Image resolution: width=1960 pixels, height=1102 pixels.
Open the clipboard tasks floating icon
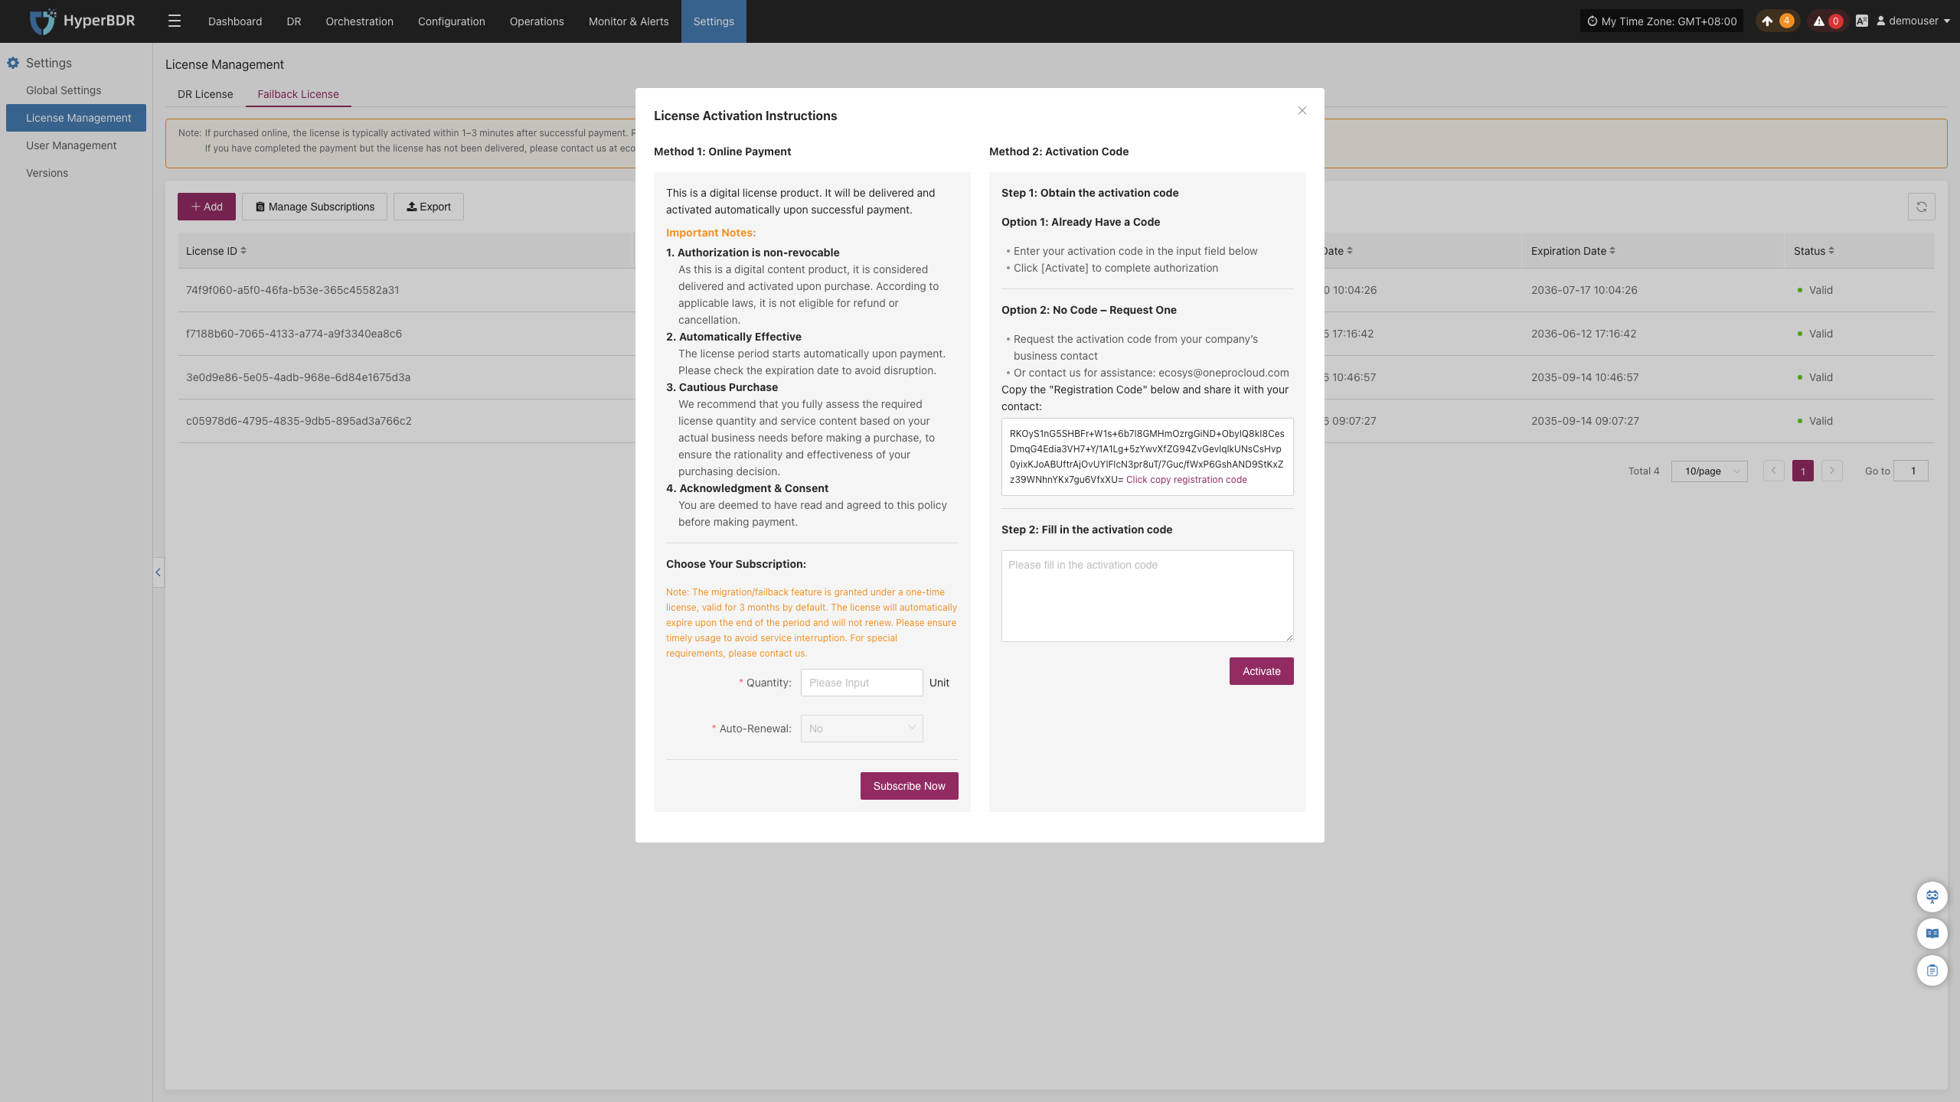(1932, 970)
